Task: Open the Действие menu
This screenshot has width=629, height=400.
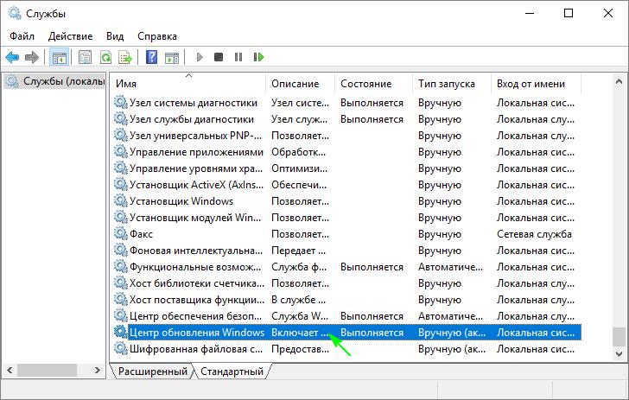Action: click(69, 36)
